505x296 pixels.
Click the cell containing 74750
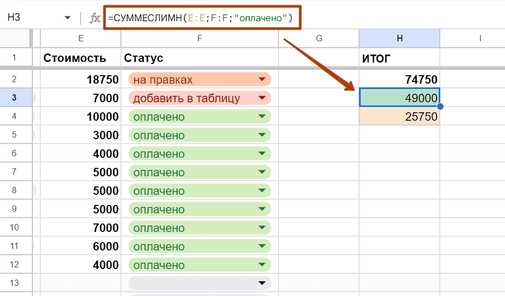(399, 79)
